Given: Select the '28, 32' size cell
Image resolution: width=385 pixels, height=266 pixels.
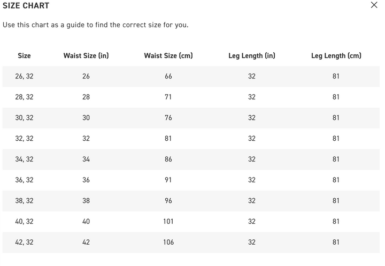Looking at the screenshot, I should 24,97.
